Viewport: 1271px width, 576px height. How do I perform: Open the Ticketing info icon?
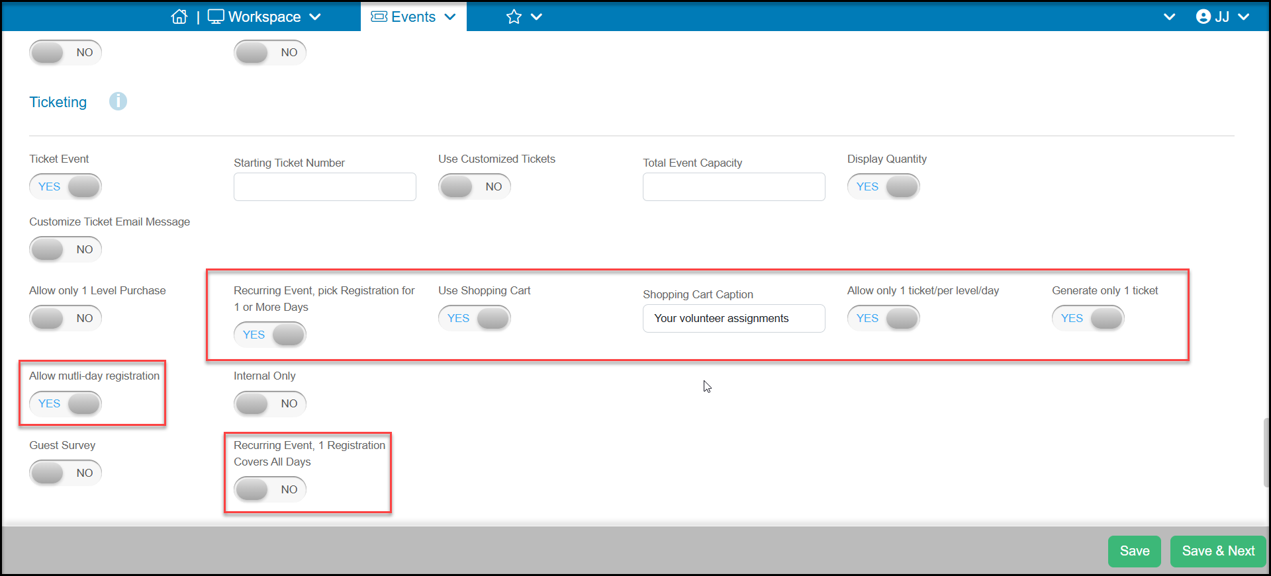(118, 101)
